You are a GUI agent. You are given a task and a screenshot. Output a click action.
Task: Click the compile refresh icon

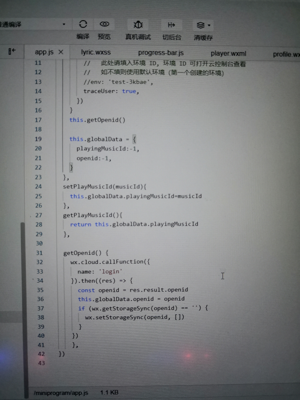(x=83, y=24)
